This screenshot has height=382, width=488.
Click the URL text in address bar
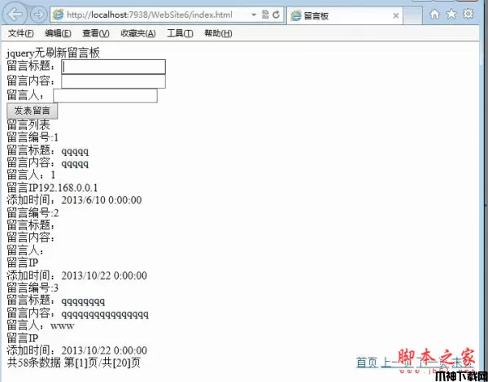click(x=150, y=15)
